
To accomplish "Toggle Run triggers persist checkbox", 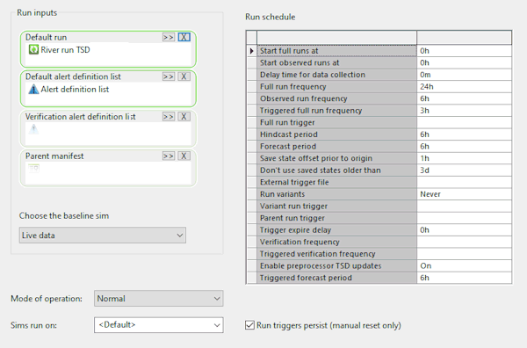I will click(249, 325).
